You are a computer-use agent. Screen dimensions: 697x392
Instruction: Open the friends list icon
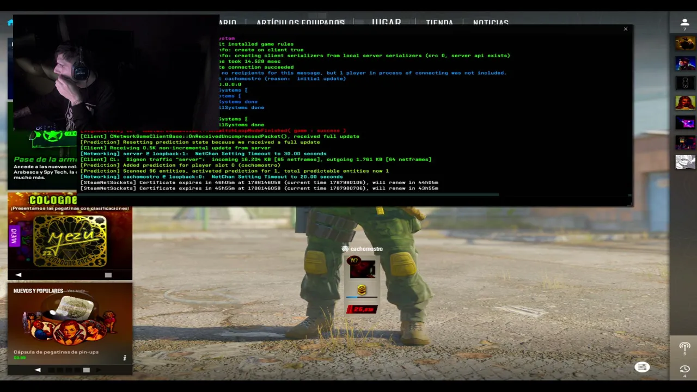click(x=684, y=23)
